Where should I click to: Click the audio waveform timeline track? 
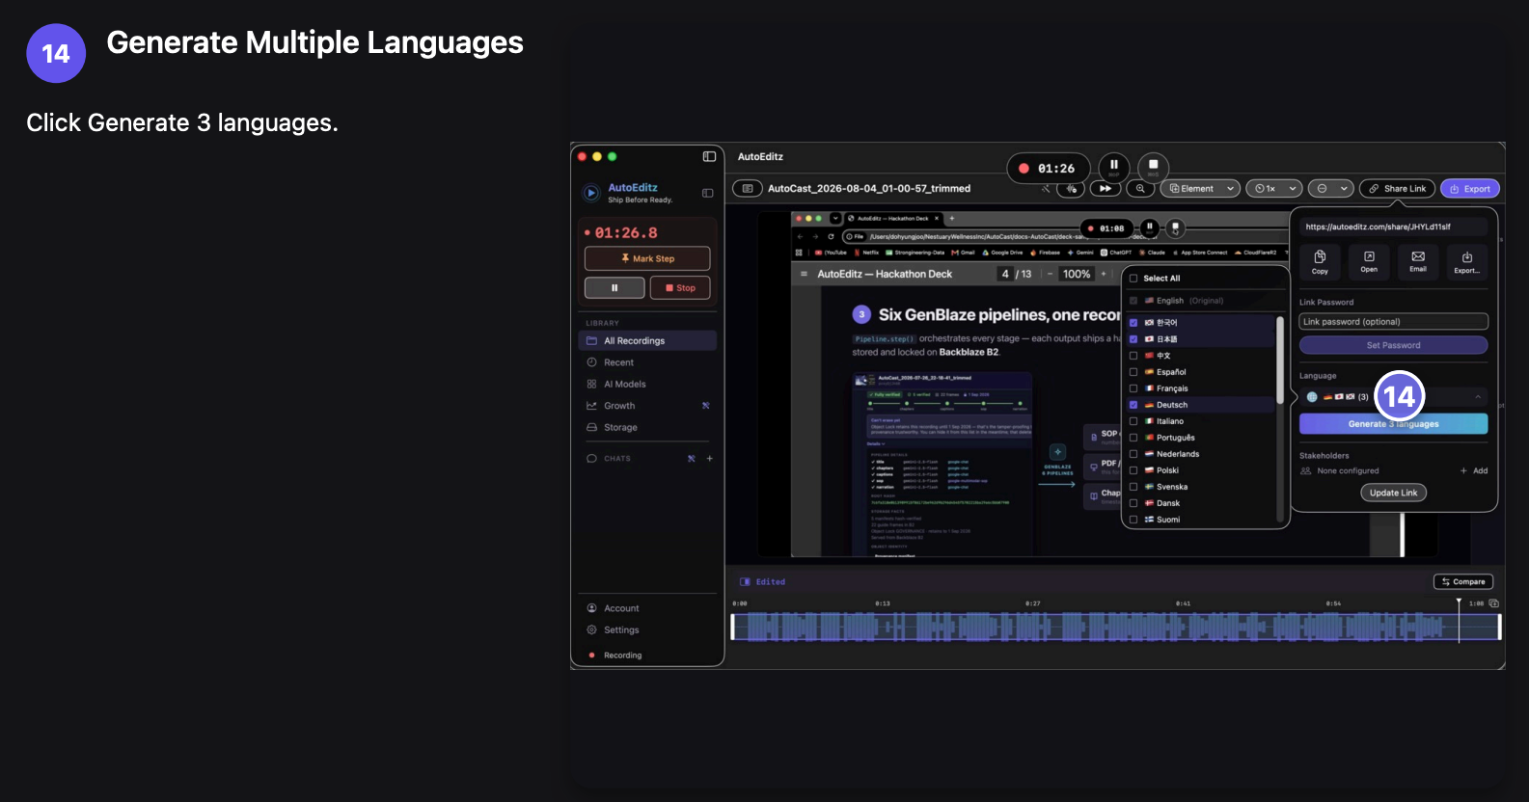1115,627
